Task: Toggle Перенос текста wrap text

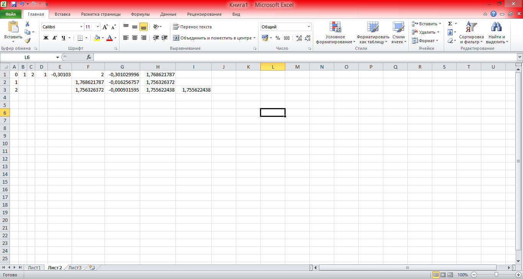Action: pos(192,27)
